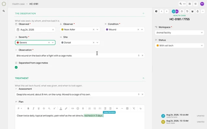Toggle underline in the Plan editor
The height and width of the screenshot is (129, 207).
[38, 108]
